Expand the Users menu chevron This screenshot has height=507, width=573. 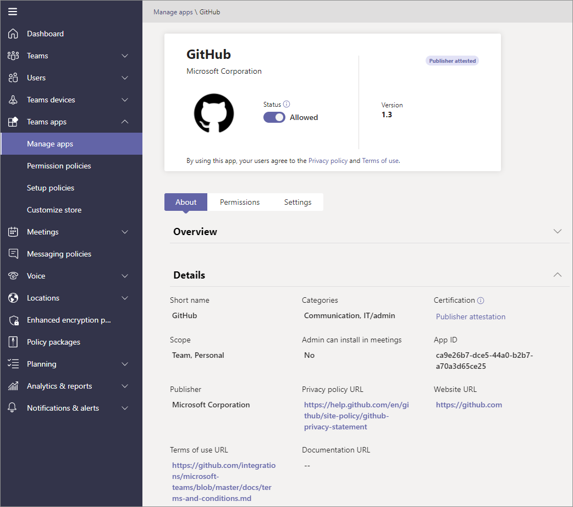pyautogui.click(x=125, y=78)
